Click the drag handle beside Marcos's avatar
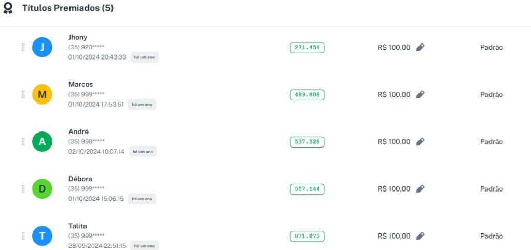Image resolution: width=531 pixels, height=250 pixels. pyautogui.click(x=23, y=95)
